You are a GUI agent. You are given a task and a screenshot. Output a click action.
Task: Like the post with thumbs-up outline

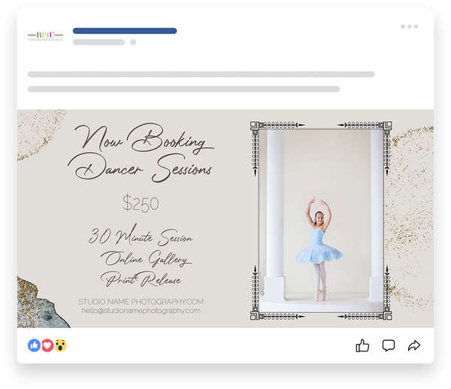point(362,345)
